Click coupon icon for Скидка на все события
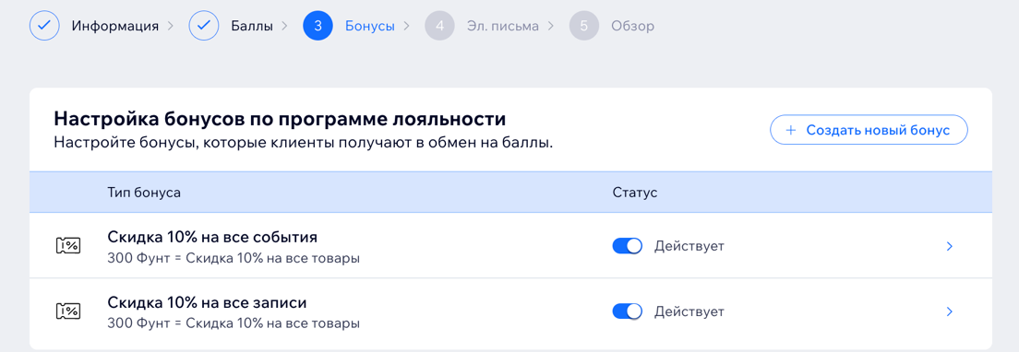 click(x=67, y=246)
